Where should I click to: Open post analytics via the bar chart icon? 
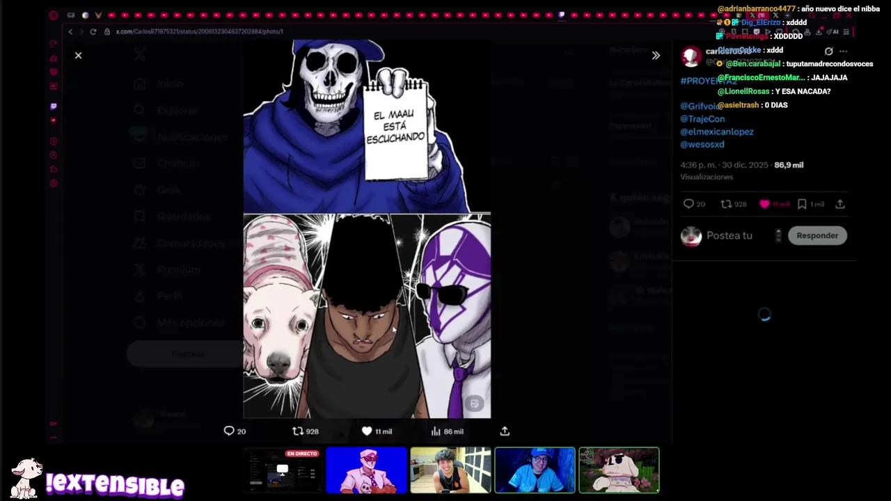tap(436, 431)
